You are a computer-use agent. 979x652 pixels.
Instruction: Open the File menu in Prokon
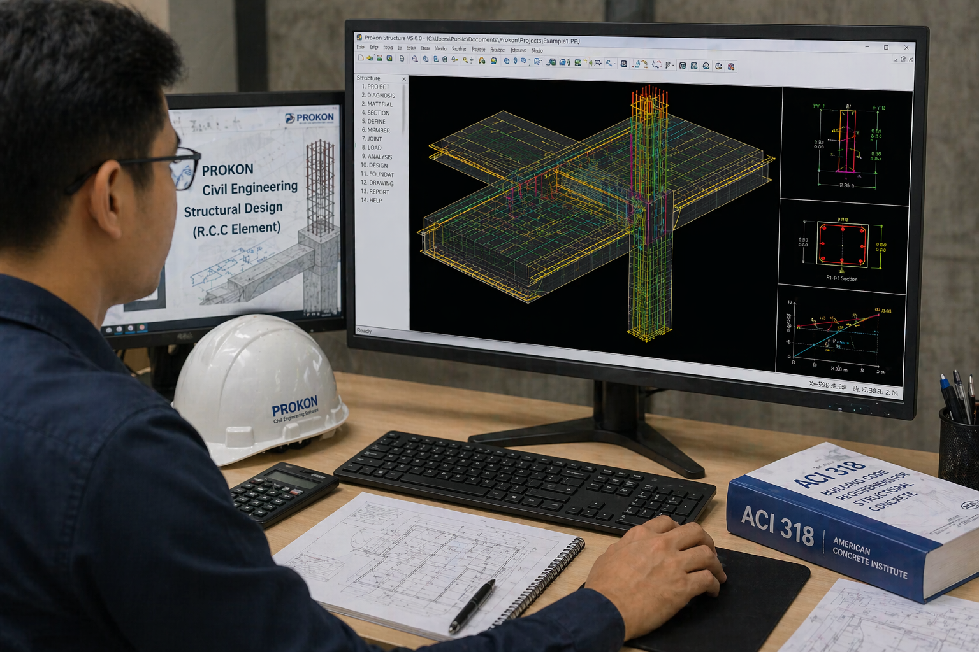pos(360,48)
